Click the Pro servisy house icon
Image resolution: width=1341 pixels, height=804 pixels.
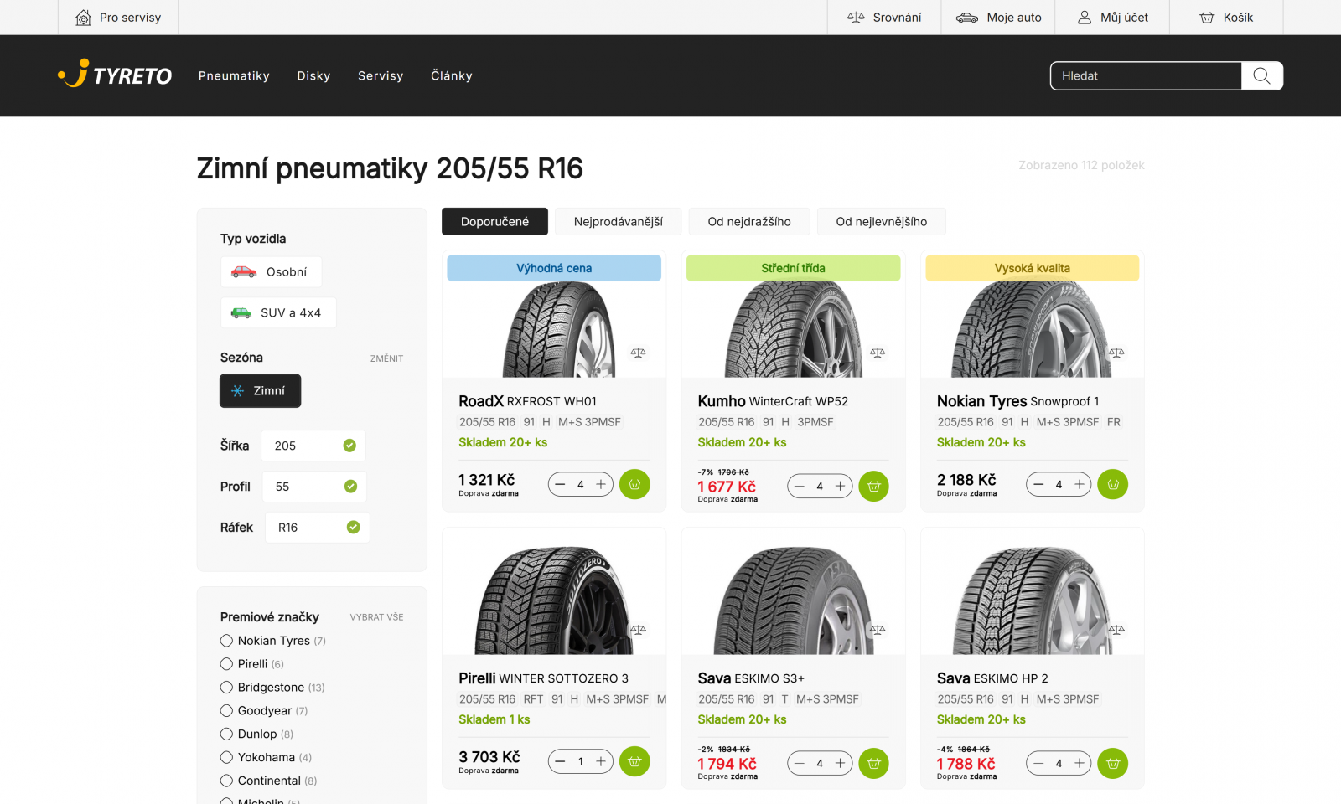coord(83,18)
